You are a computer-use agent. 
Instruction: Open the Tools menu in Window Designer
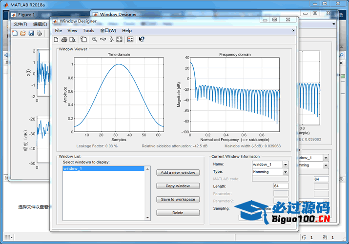pyautogui.click(x=88, y=30)
